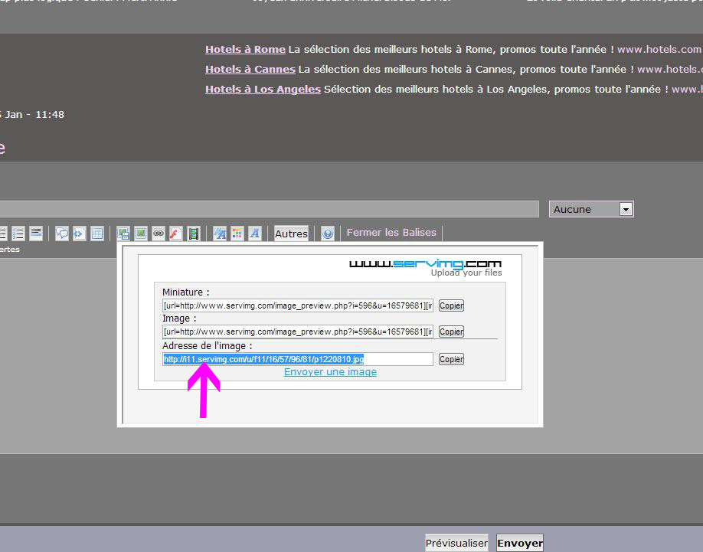The width and height of the screenshot is (703, 552).
Task: Open the Autres toolbar button
Action: coord(292,234)
